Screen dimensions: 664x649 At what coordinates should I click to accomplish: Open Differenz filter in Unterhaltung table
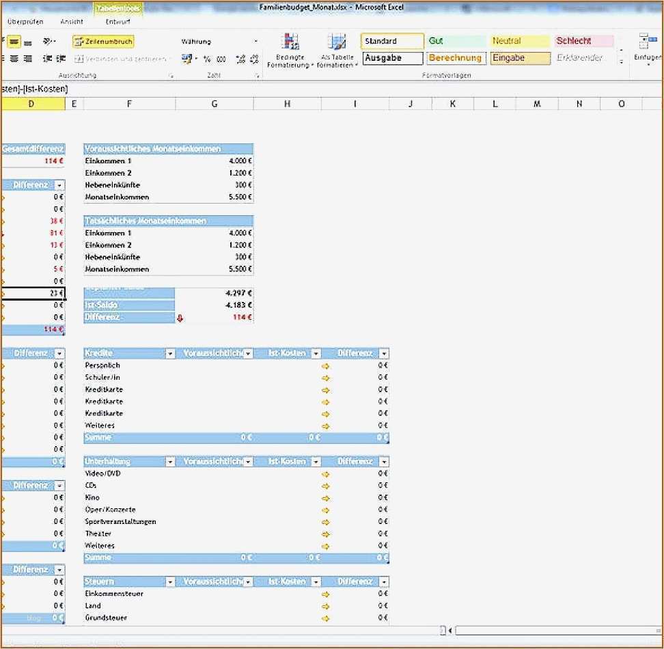tap(384, 461)
